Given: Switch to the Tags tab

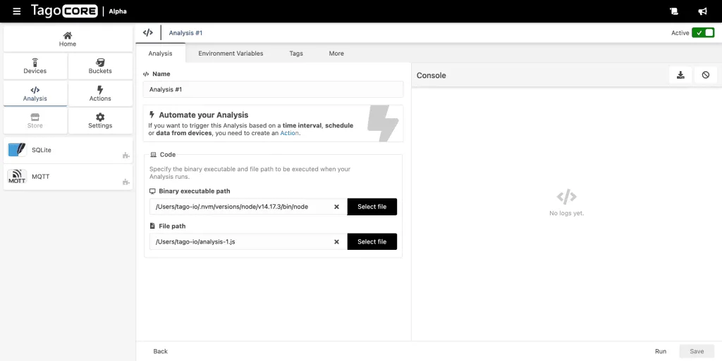Looking at the screenshot, I should [296, 53].
